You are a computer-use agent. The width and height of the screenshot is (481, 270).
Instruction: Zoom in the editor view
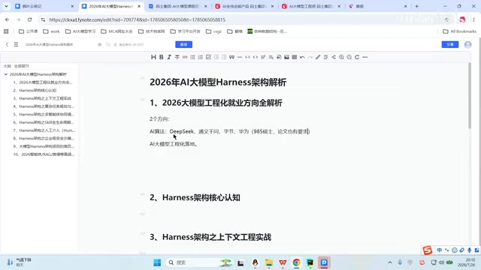pyautogui.click(x=341, y=57)
